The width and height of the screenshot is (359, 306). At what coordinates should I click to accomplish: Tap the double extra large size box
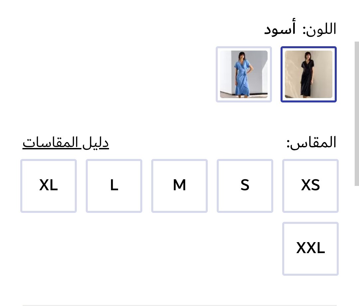click(310, 248)
